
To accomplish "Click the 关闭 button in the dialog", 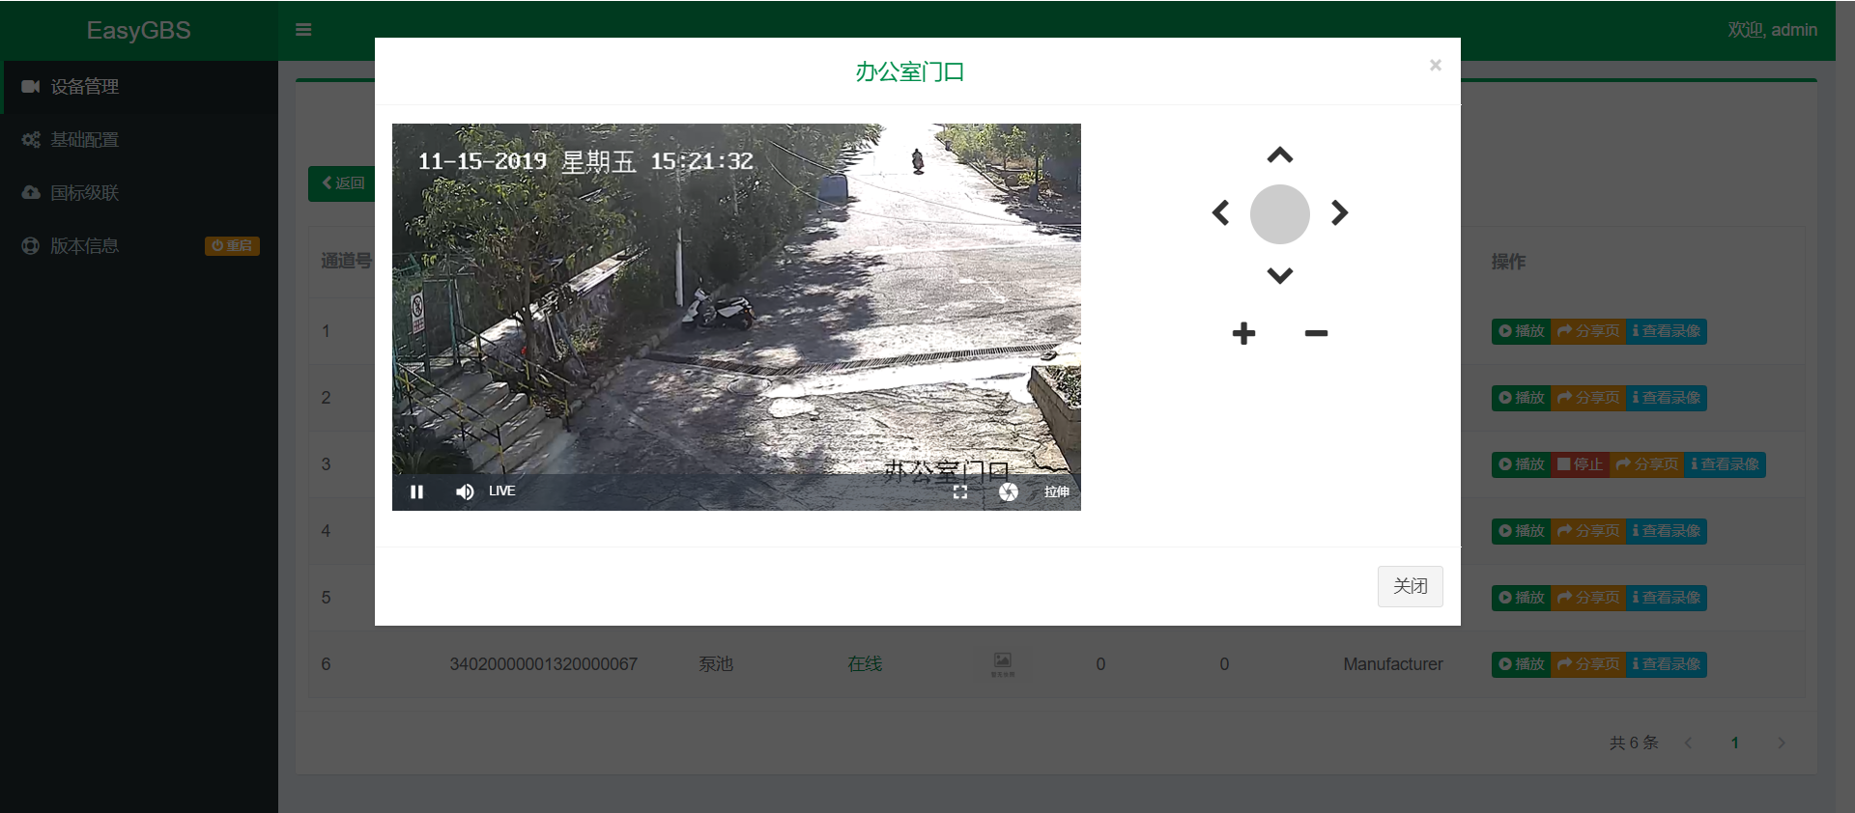I will coord(1411,586).
